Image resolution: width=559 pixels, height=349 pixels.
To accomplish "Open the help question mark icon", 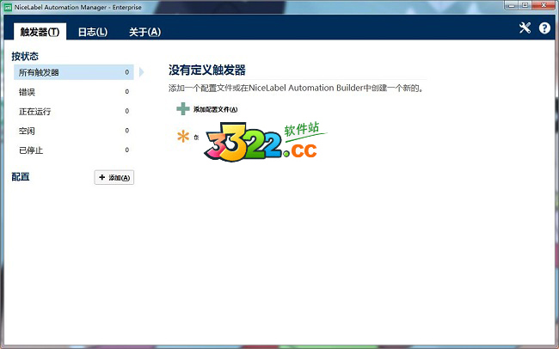I will coord(544,28).
